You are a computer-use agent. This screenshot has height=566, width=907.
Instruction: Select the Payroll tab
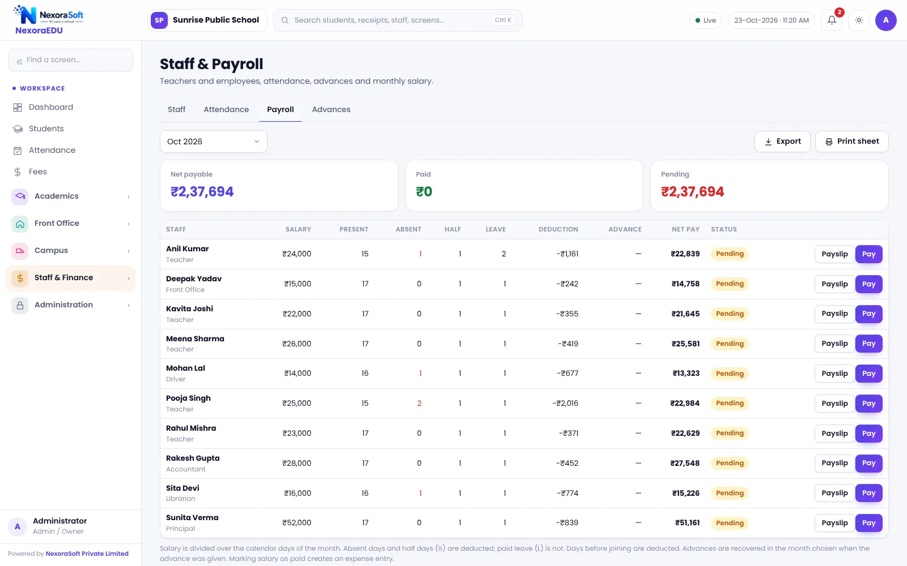click(x=280, y=110)
